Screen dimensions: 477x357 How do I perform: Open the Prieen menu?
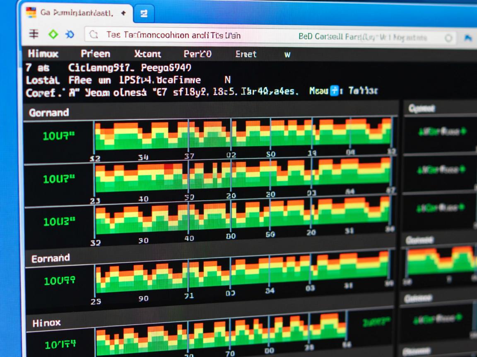coord(95,54)
